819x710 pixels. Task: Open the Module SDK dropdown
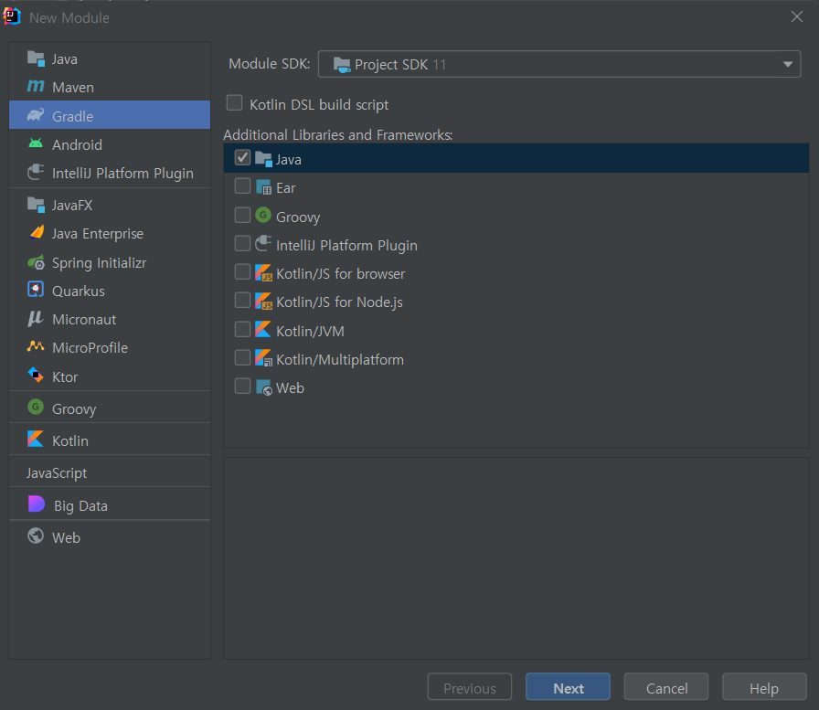pyautogui.click(x=558, y=64)
